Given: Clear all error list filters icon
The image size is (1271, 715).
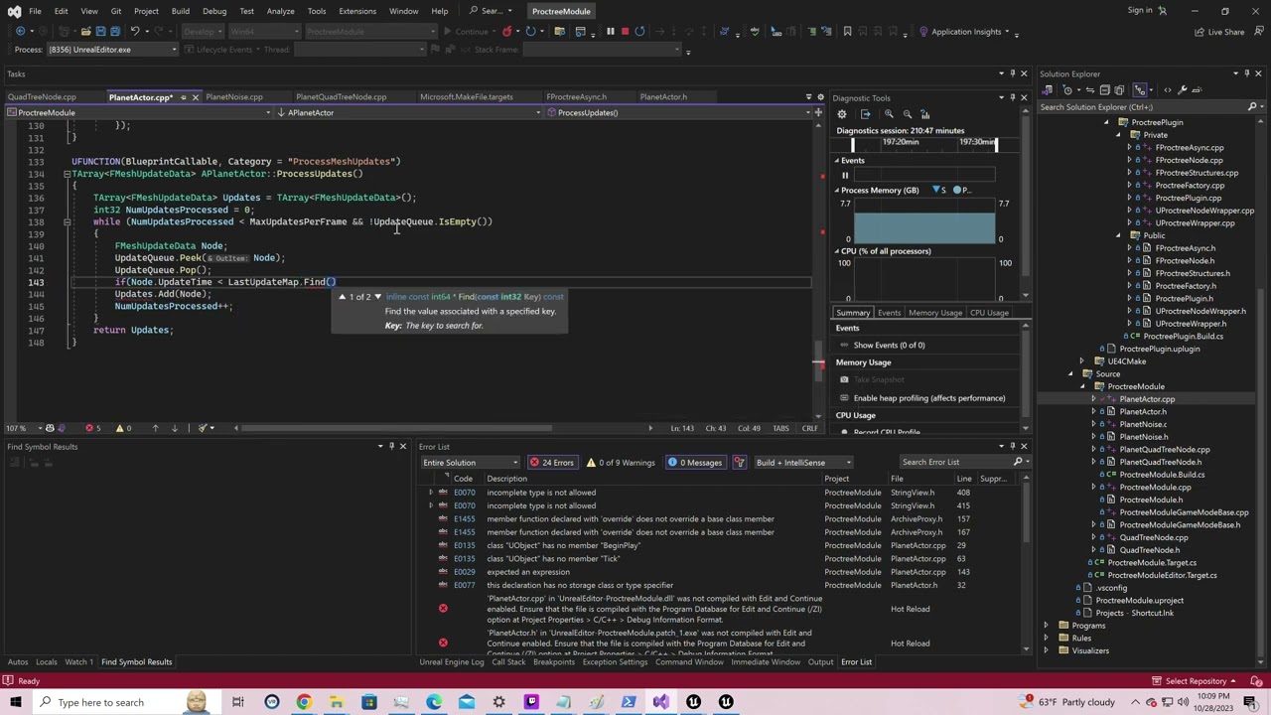Looking at the screenshot, I should point(739,462).
